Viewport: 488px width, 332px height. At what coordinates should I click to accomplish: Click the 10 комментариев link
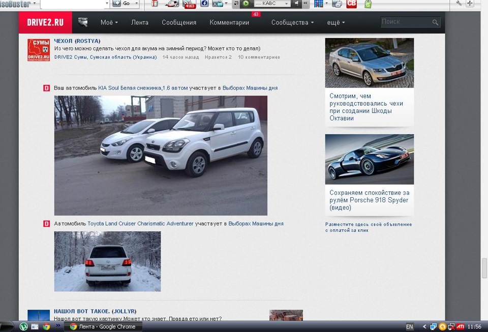pyautogui.click(x=259, y=57)
